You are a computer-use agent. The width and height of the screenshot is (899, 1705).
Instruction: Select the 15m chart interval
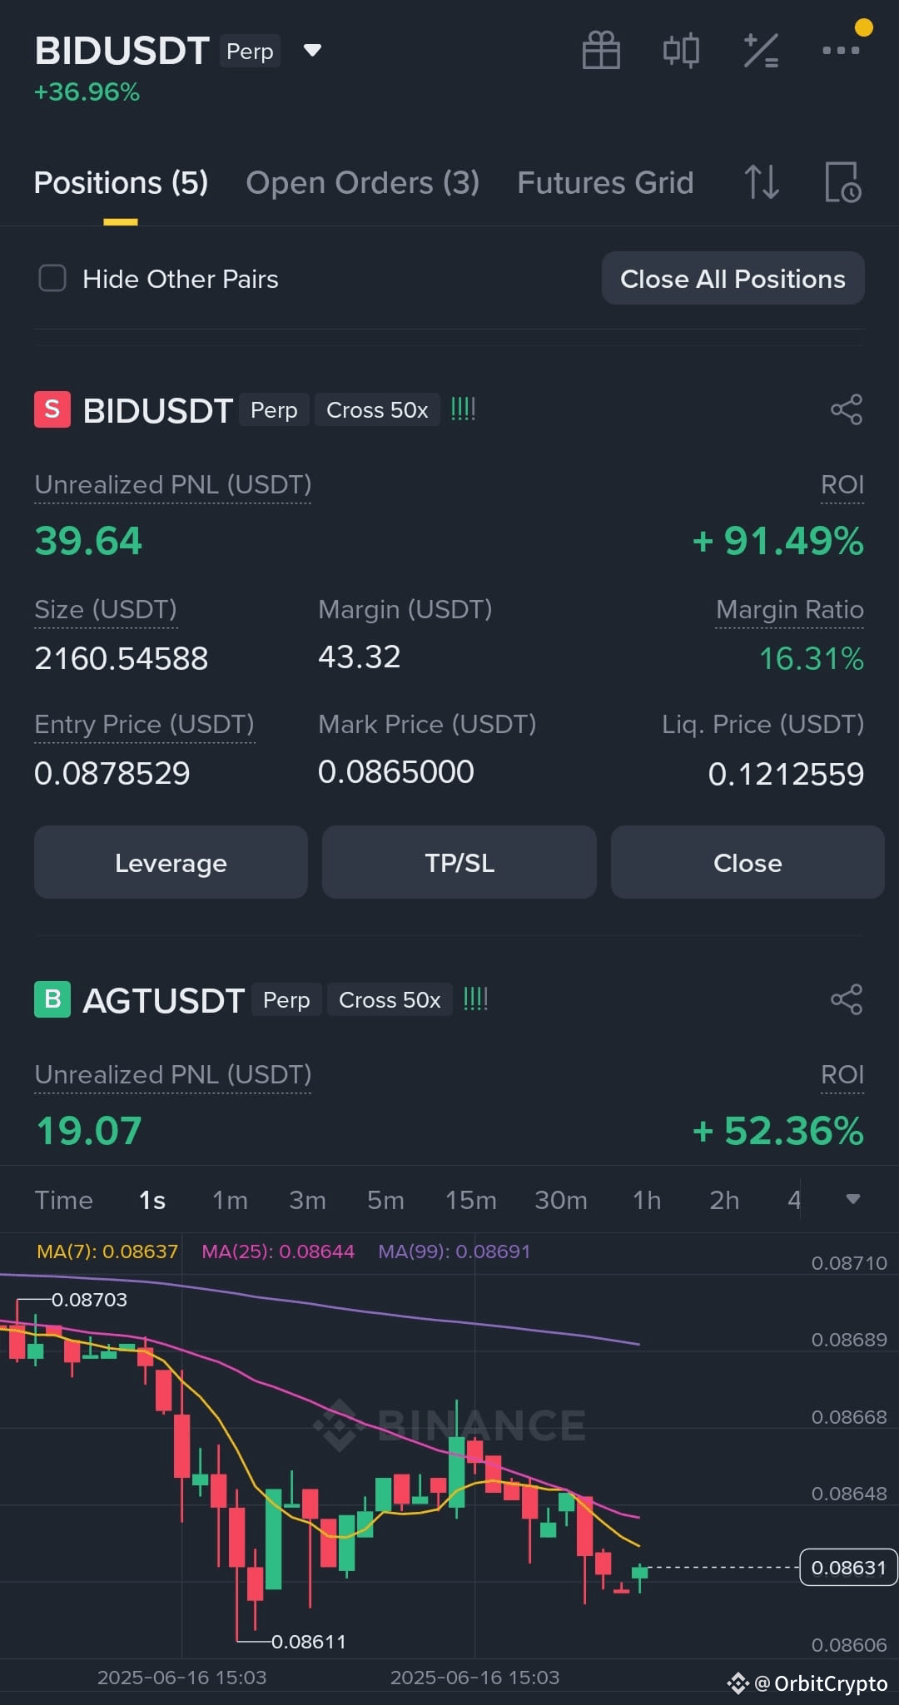pos(470,1200)
